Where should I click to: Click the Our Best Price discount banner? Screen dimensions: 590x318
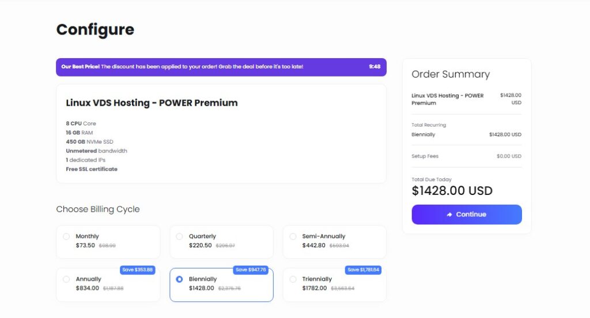(221, 67)
